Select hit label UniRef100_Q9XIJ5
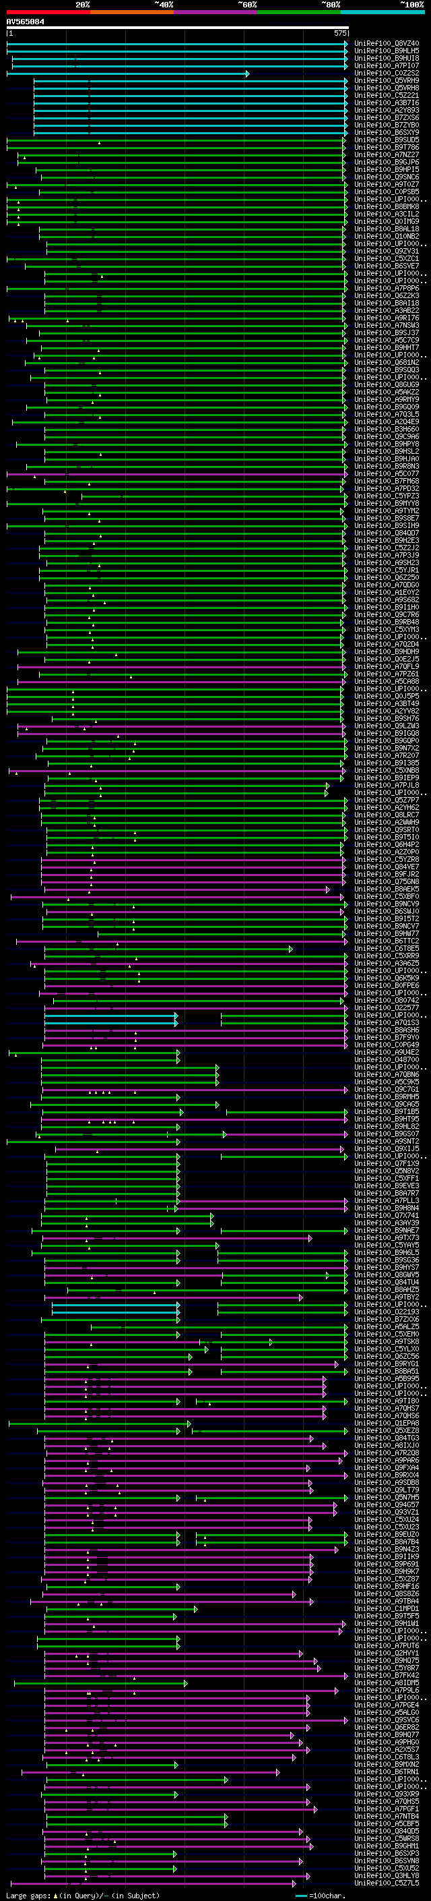The height and width of the screenshot is (1901, 431). click(x=387, y=1150)
